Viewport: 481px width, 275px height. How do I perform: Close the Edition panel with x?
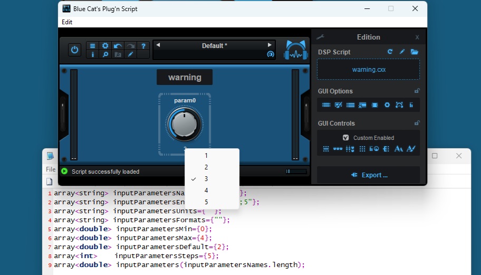pyautogui.click(x=417, y=37)
